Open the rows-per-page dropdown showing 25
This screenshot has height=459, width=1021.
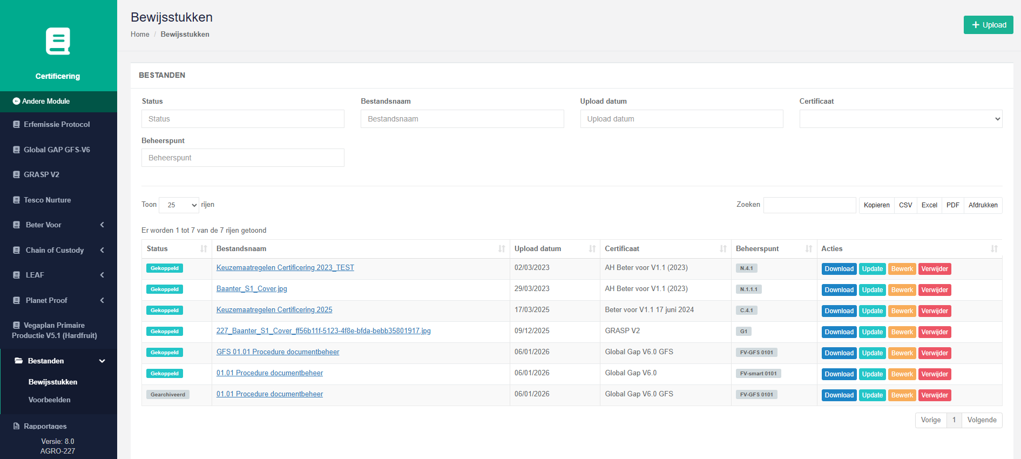[x=179, y=205]
